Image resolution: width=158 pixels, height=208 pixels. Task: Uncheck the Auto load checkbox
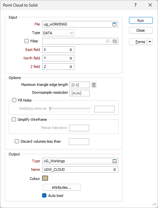[44, 196]
